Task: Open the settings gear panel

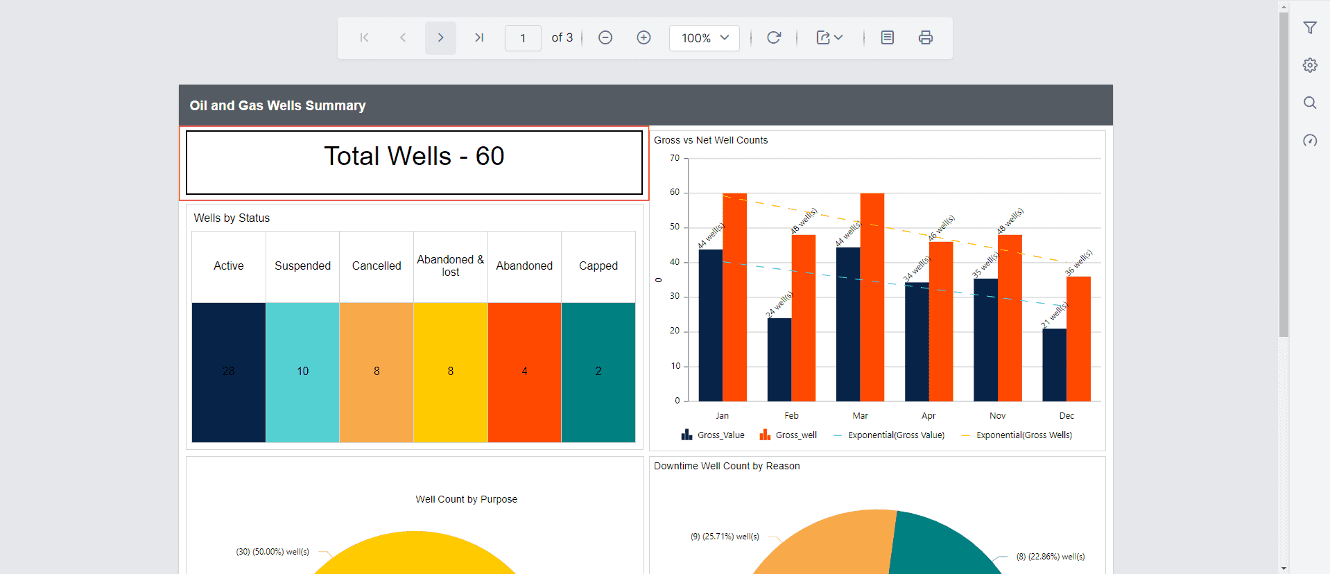Action: (1310, 65)
